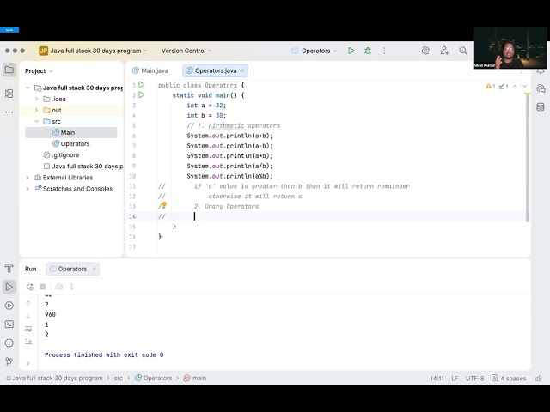This screenshot has width=550, height=412.
Task: Start debugging with the bug icon
Action: click(x=368, y=51)
